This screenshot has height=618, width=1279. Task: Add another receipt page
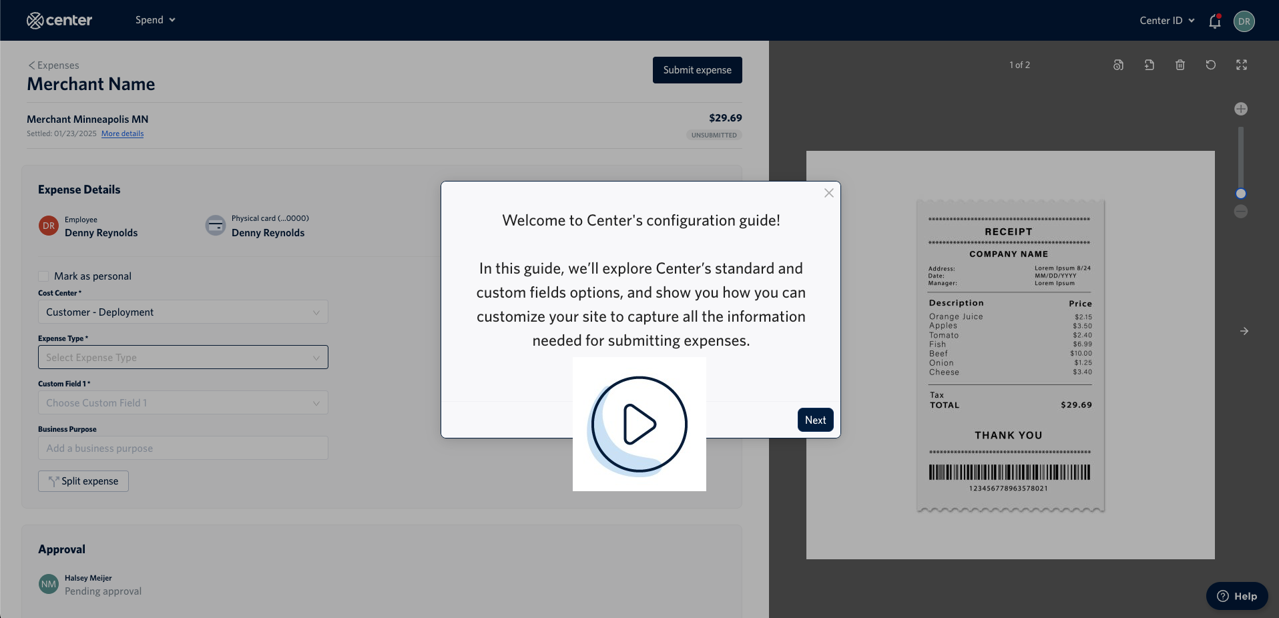pos(1149,65)
